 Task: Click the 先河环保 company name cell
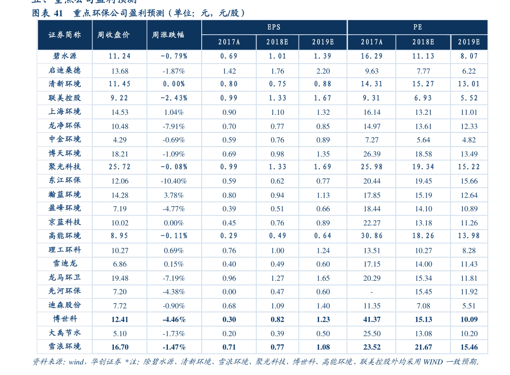coord(64,291)
